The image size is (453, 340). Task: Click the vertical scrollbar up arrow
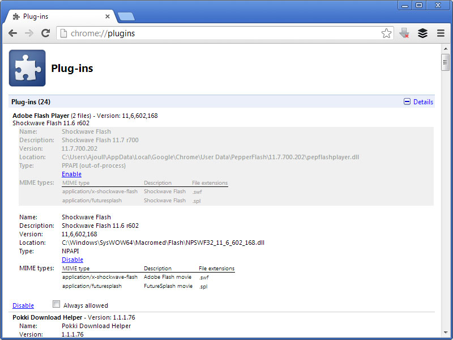point(446,49)
